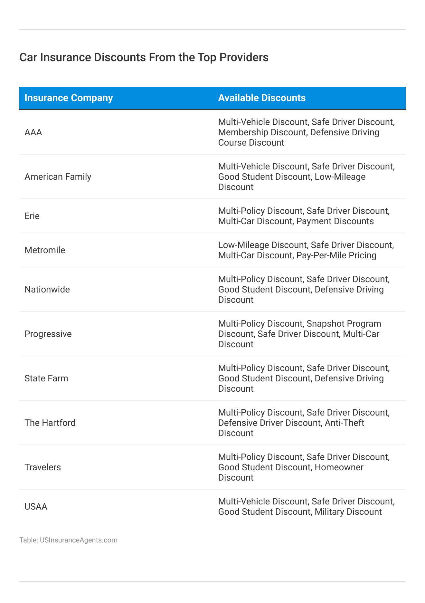The width and height of the screenshot is (425, 603).
Task: Select the AAA company name cell
Action: 33,132
